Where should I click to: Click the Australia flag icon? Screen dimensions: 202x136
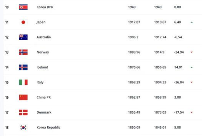(23, 37)
